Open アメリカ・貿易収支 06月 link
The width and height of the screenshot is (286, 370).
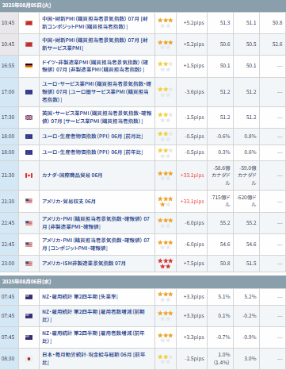click(x=69, y=202)
